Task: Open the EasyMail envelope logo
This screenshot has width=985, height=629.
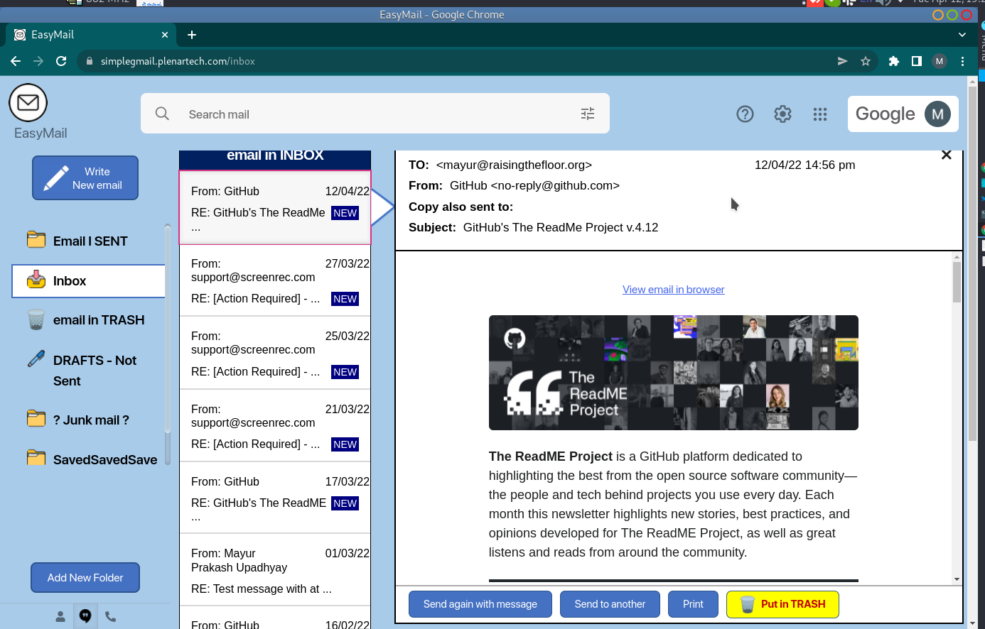Action: [28, 102]
